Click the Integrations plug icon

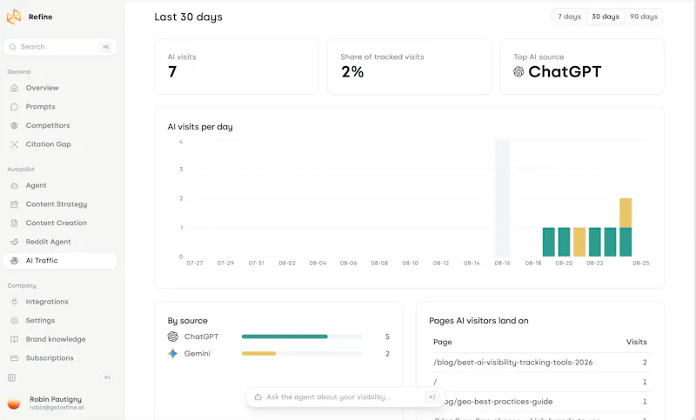[x=14, y=302]
